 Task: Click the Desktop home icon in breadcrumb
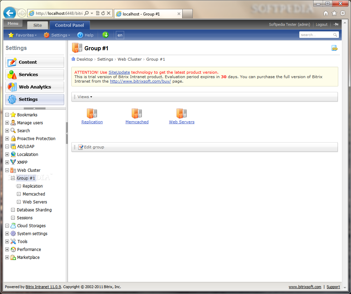(73, 59)
